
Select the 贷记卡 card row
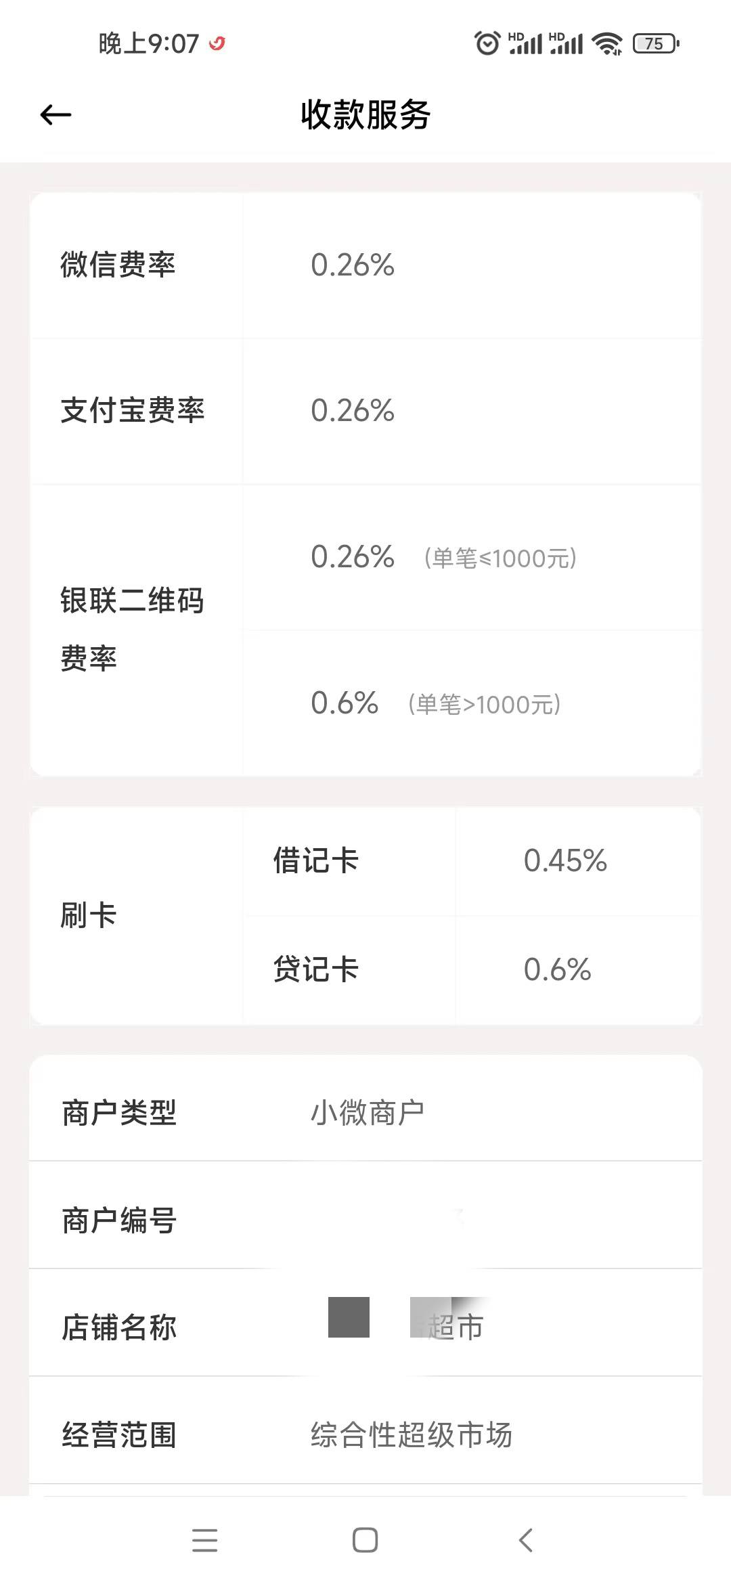[x=472, y=970]
